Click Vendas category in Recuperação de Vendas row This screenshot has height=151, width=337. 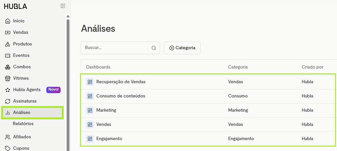(x=235, y=82)
